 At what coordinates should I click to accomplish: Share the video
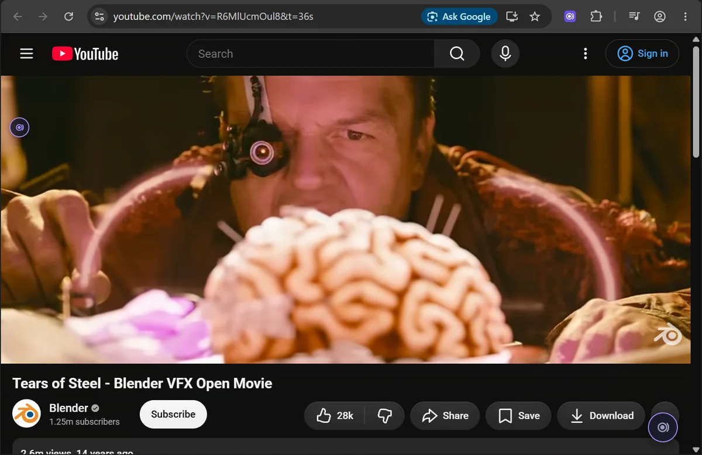point(445,416)
